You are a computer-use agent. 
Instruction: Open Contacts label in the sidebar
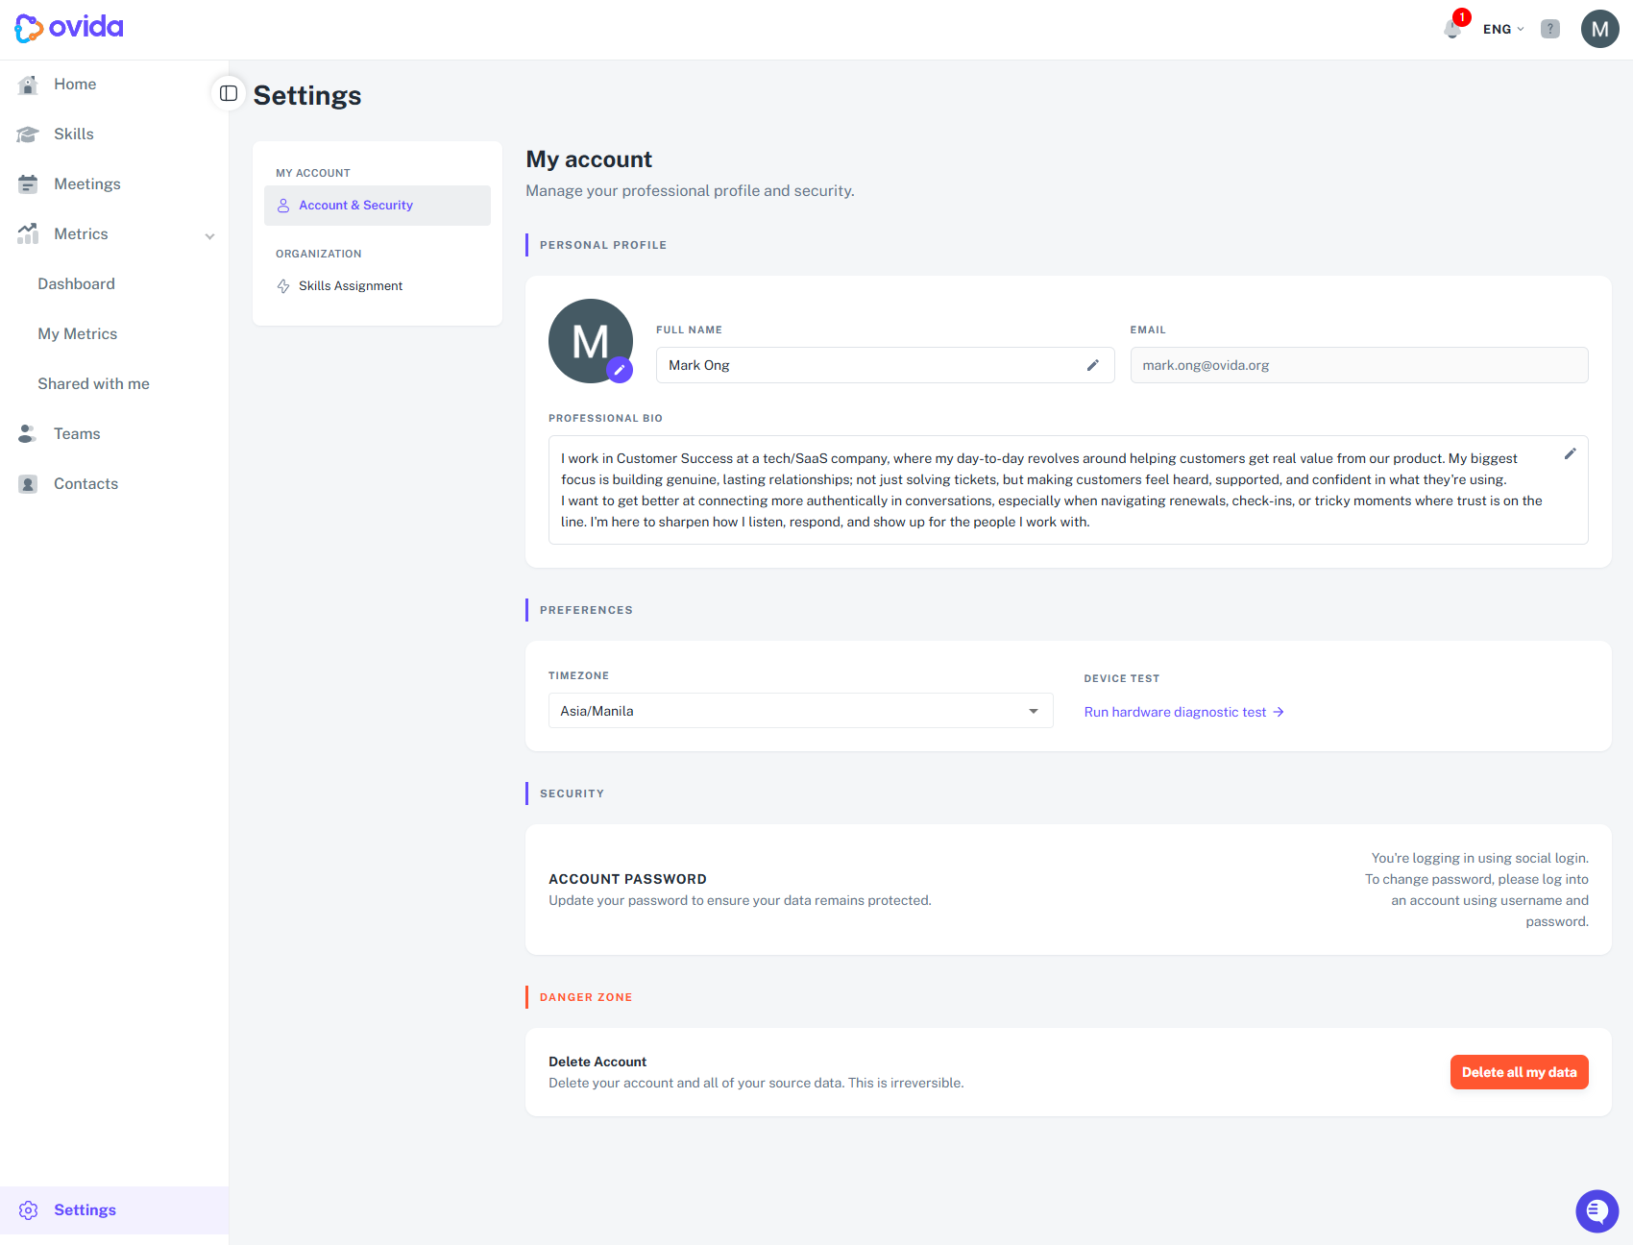coord(86,484)
